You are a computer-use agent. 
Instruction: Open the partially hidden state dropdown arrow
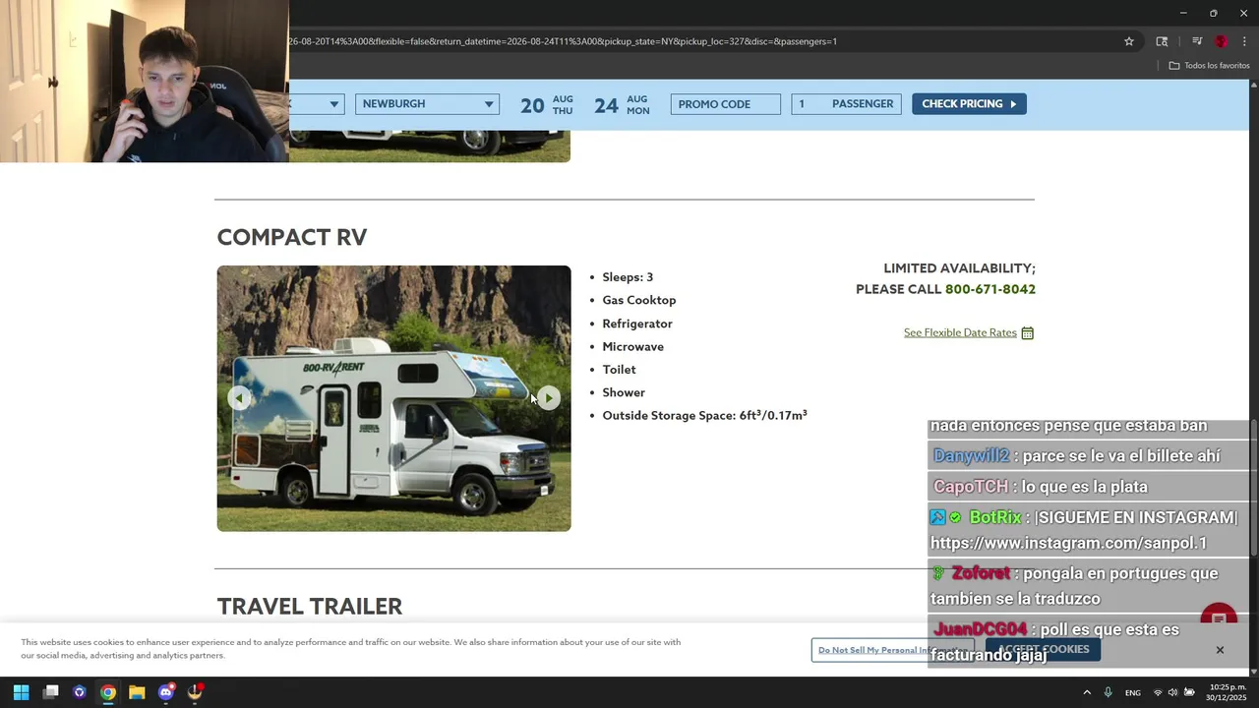[334, 104]
